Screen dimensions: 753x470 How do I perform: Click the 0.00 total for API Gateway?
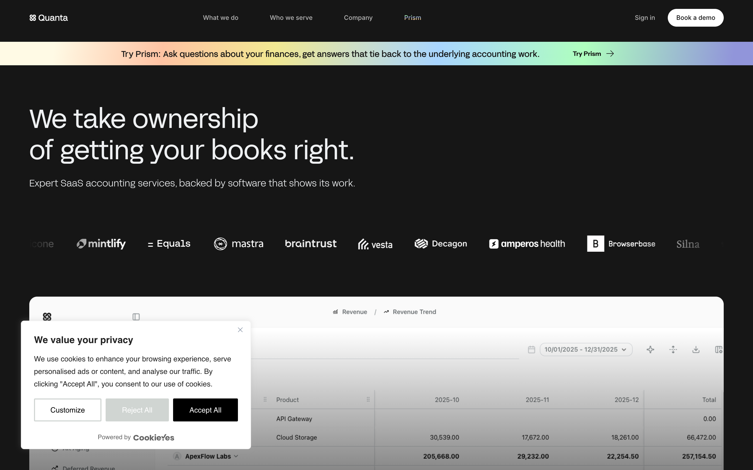point(709,419)
